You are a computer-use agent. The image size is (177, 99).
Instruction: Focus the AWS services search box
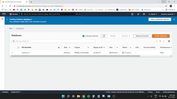51,14
